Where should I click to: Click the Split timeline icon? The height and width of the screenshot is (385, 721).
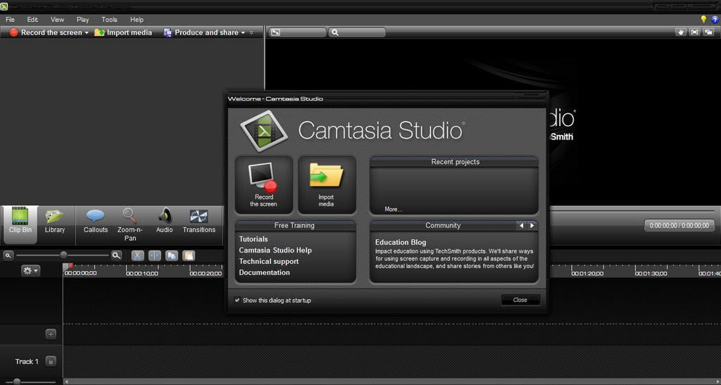tap(154, 255)
